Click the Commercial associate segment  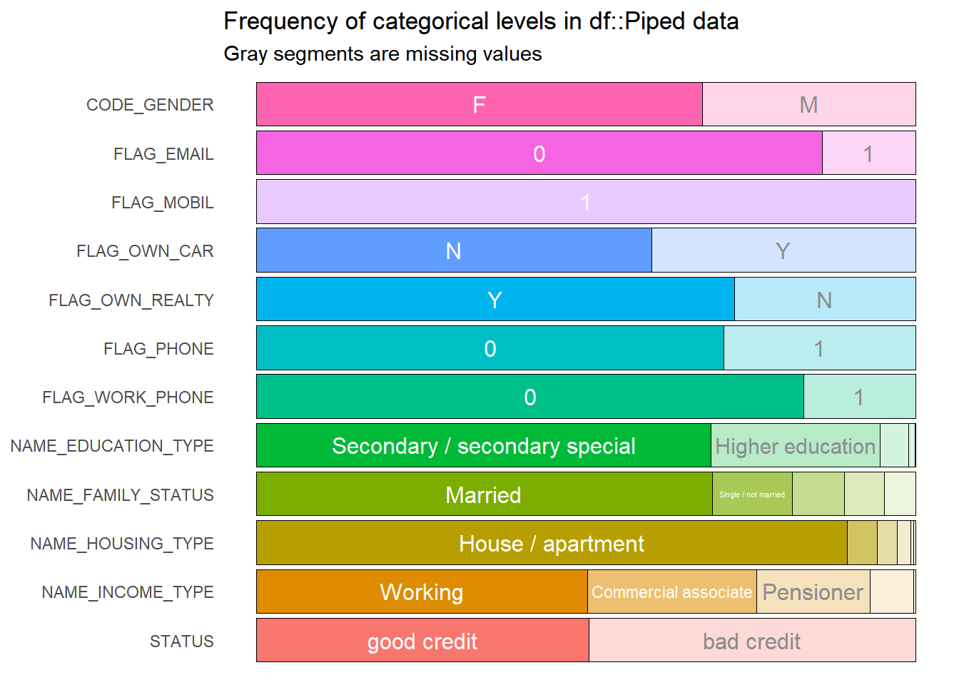coord(671,592)
